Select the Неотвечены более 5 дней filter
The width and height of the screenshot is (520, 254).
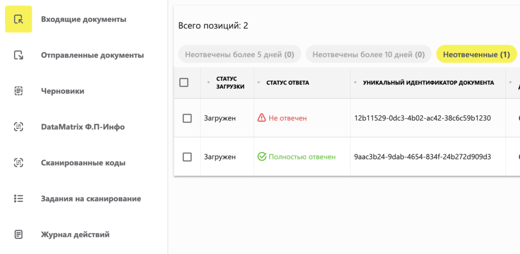(x=239, y=54)
